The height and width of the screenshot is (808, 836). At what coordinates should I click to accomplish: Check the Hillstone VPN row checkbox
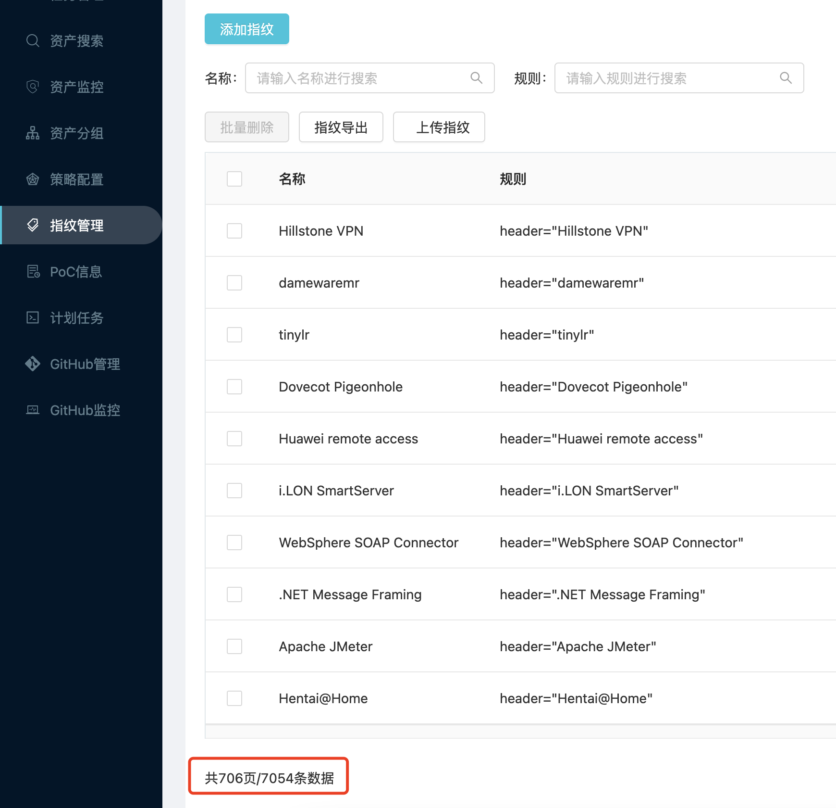point(234,231)
